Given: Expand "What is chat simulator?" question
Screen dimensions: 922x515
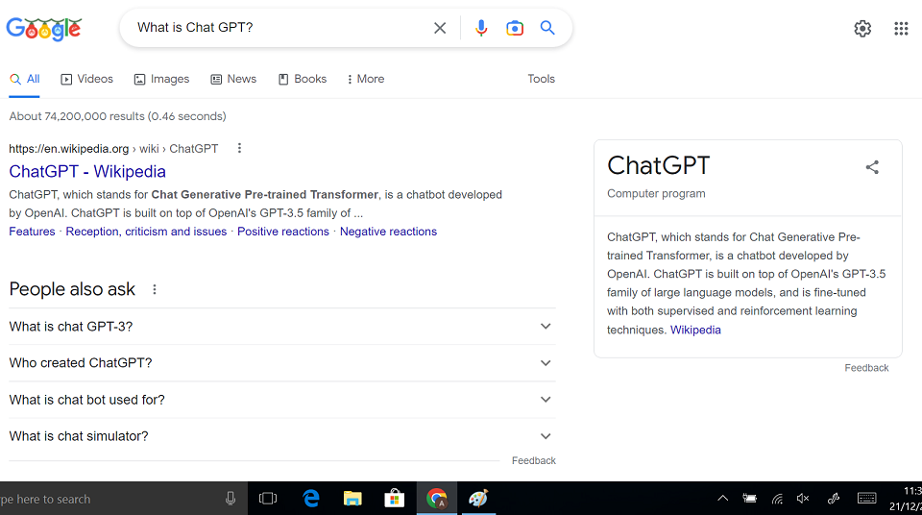Looking at the screenshot, I should click(x=546, y=436).
